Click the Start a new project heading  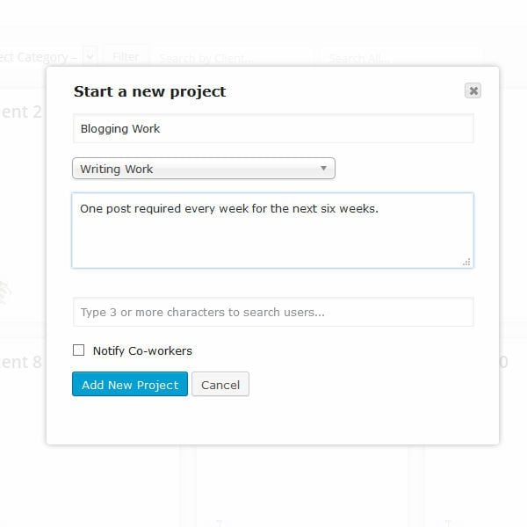pos(149,91)
